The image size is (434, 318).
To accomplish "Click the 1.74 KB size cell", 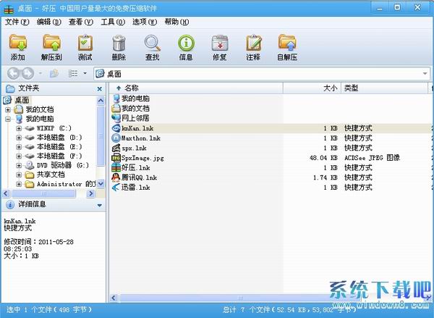I will point(325,177).
